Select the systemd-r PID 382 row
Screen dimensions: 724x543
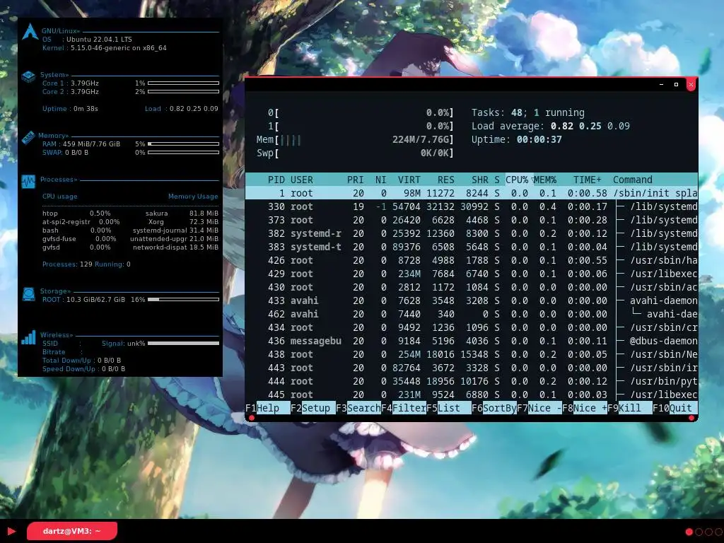(x=472, y=233)
